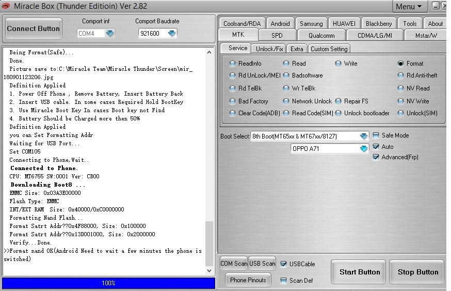The height and width of the screenshot is (291, 451).
Task: Expand the Comport Baudrate 921600 dropdown
Action: (172, 34)
